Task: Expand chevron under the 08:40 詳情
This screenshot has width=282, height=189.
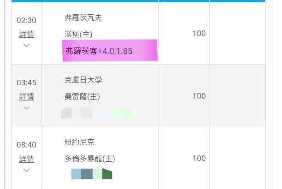Action: pos(26,170)
